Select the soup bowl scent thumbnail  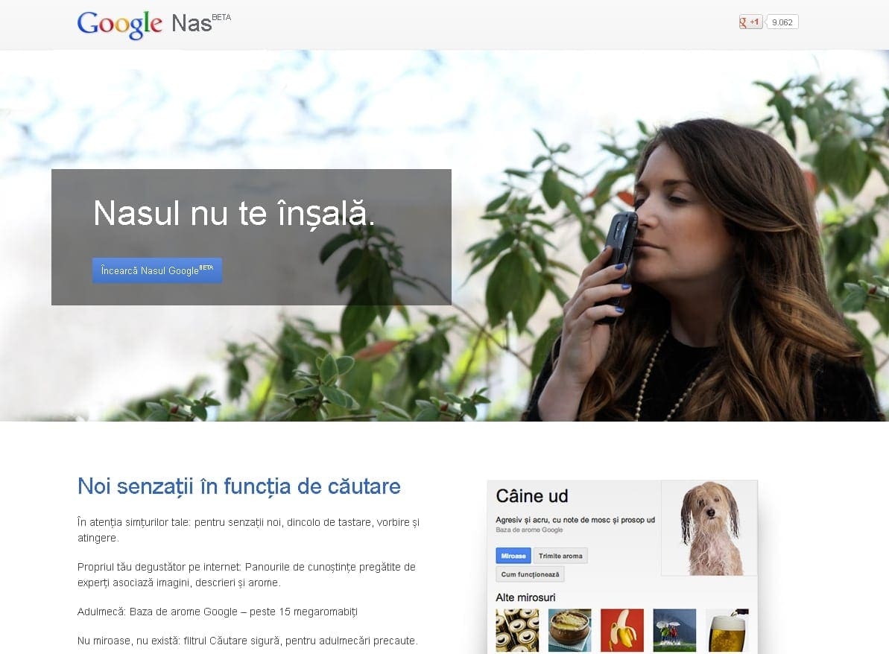[x=569, y=630]
